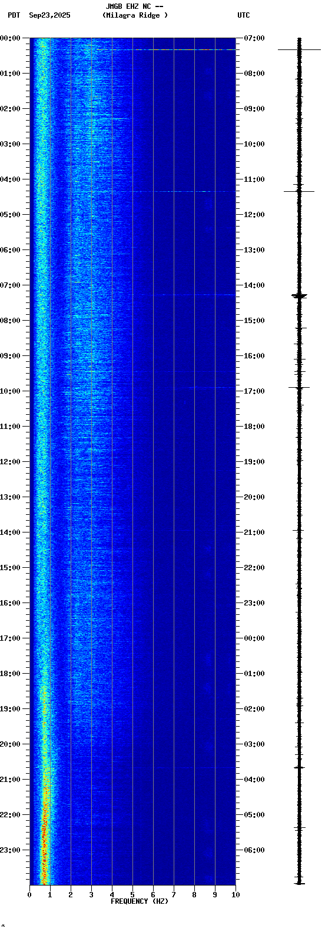Click the station title 'JMGB EHZ NC --'
Viewport: 325px width, 932px height.
(x=134, y=6)
